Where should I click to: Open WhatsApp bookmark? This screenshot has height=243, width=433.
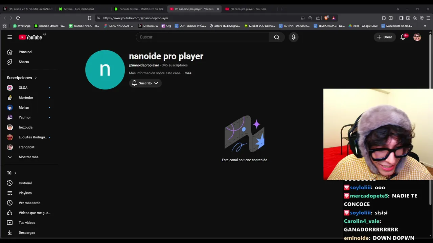[22, 26]
